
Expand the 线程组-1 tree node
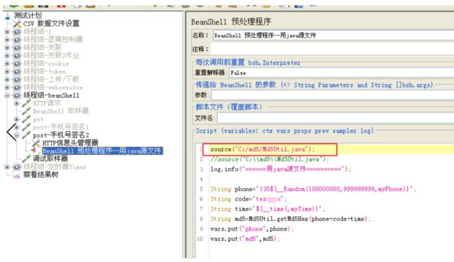[7, 32]
